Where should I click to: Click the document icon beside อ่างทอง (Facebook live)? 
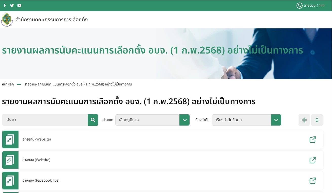tap(10, 181)
